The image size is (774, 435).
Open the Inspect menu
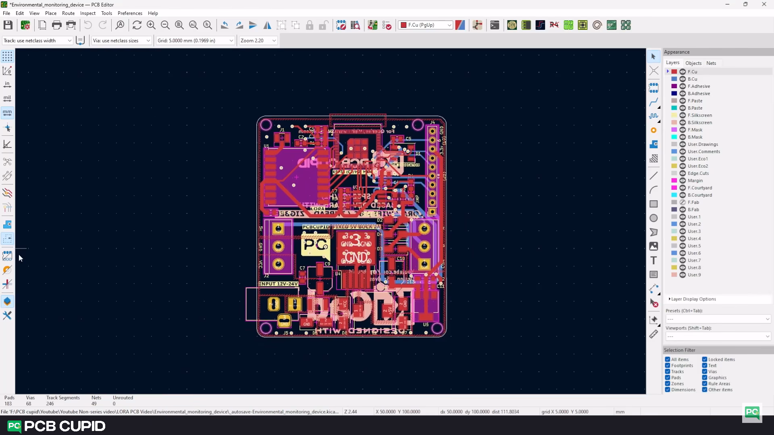point(87,13)
